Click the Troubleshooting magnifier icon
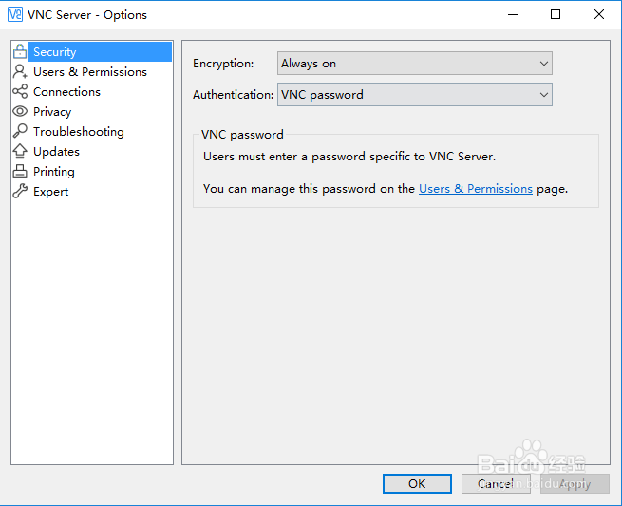 (x=20, y=132)
